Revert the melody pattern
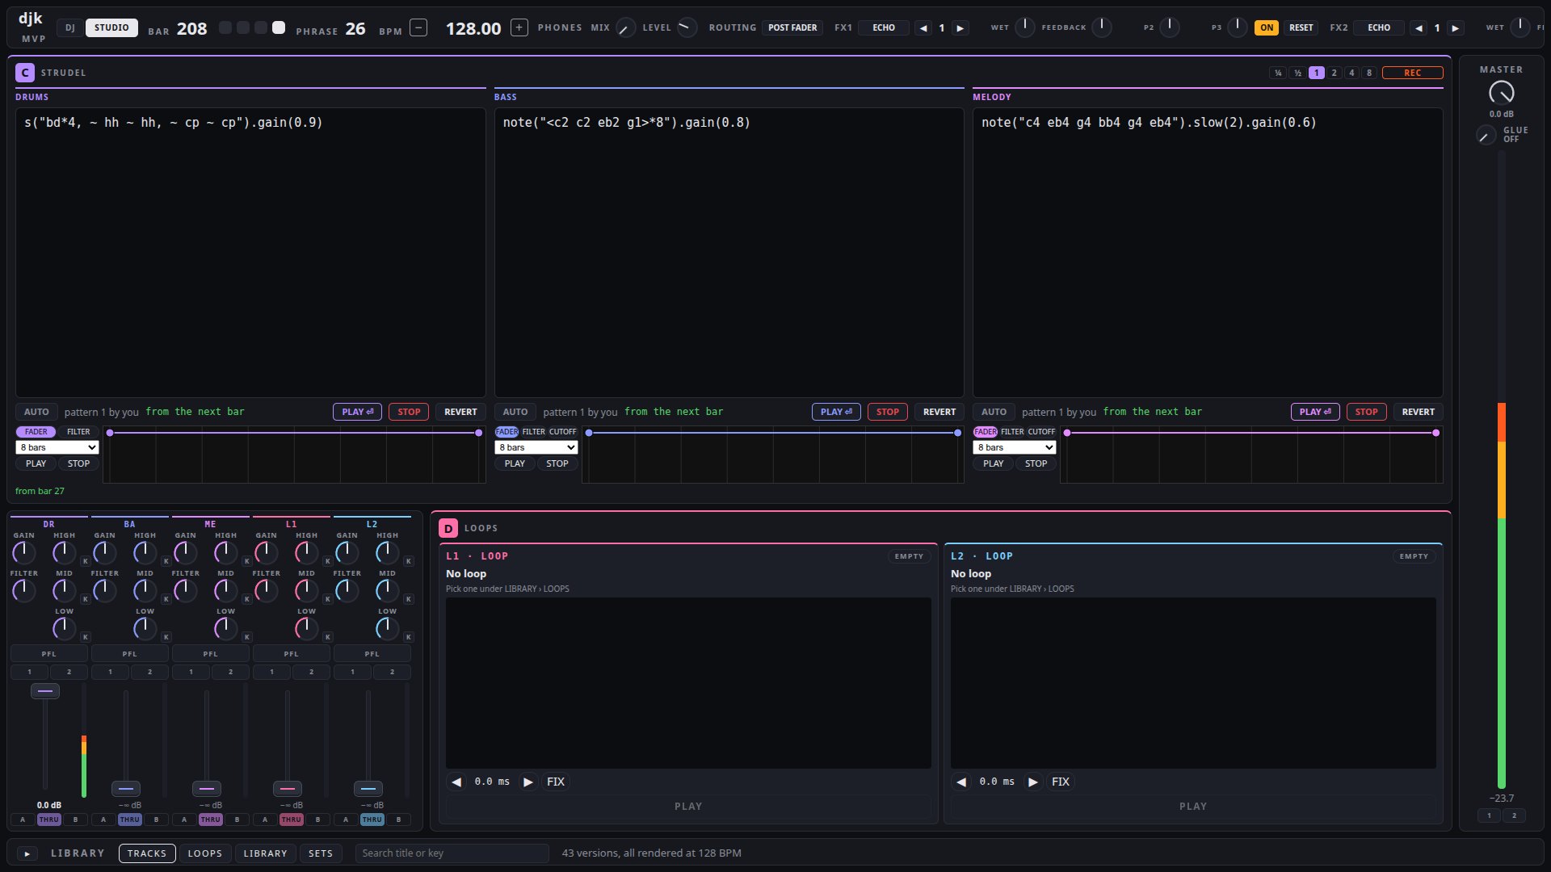The width and height of the screenshot is (1551, 872). tap(1418, 412)
